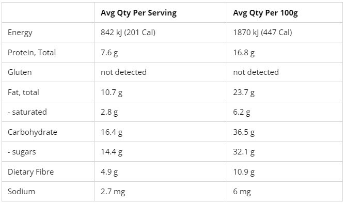Viewport: 345px width, 203px height.
Task: Click the 14.4 g sugars value
Action: point(112,152)
